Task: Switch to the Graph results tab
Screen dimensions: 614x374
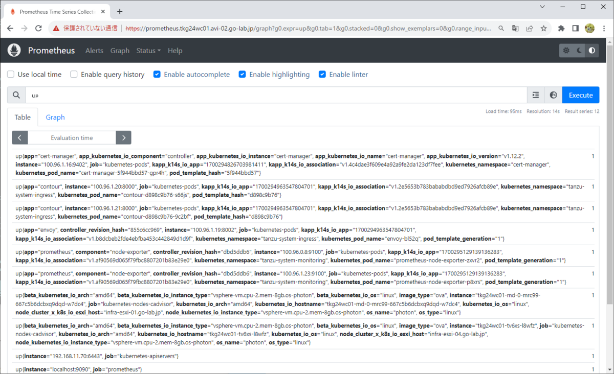Action: coord(55,117)
